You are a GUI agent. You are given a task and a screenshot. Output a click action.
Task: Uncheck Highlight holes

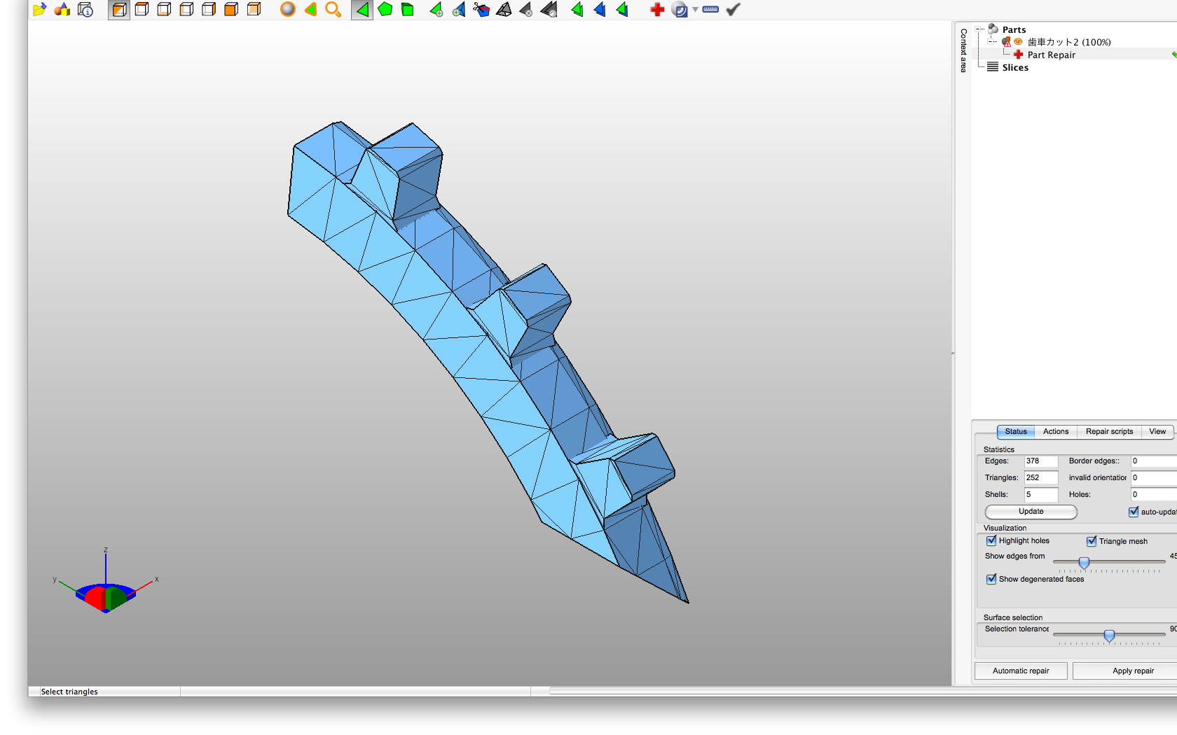[991, 540]
